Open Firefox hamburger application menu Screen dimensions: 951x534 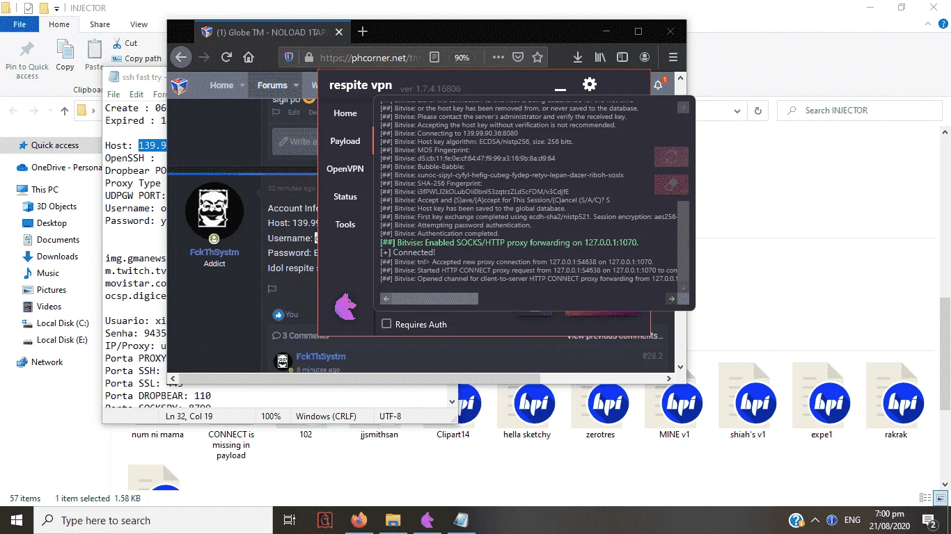pyautogui.click(x=673, y=58)
